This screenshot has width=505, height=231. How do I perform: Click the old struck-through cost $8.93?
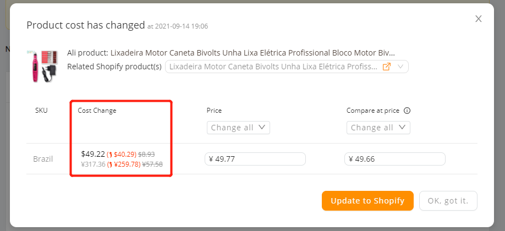click(146, 155)
